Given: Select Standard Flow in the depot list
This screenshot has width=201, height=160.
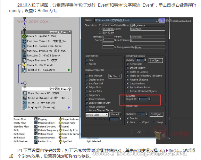Looking at the screenshot, I should [21, 127].
